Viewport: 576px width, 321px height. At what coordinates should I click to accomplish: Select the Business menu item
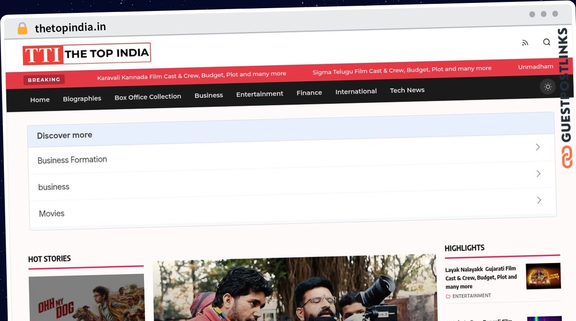click(x=209, y=95)
